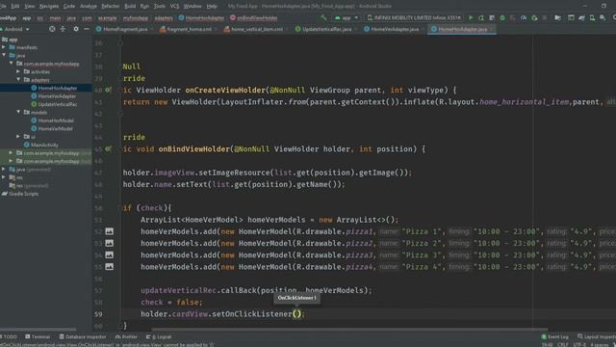
Task: Click inside setOnClickListener parentheses on line 59
Action: [297, 314]
